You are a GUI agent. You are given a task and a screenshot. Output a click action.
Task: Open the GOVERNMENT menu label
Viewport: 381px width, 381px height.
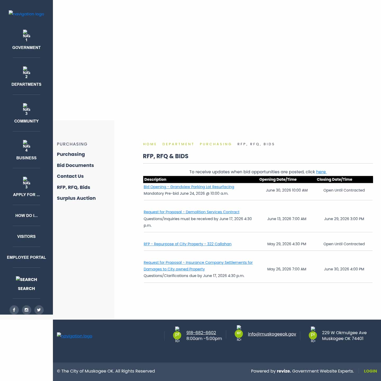26,48
